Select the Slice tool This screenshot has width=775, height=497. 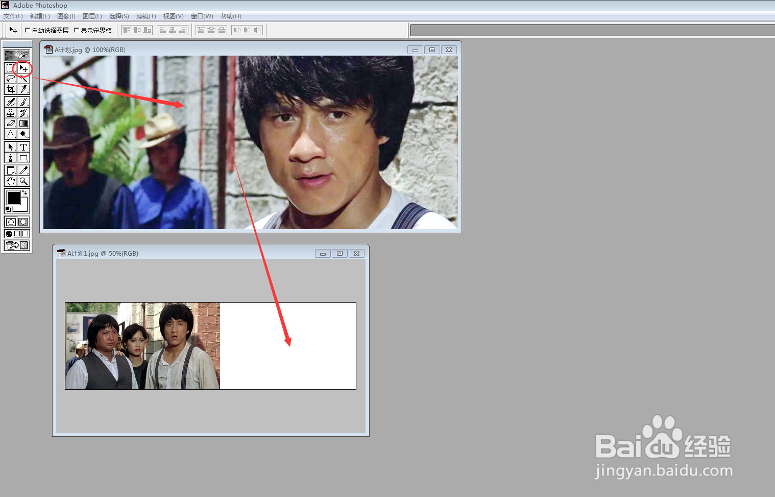pyautogui.click(x=23, y=89)
